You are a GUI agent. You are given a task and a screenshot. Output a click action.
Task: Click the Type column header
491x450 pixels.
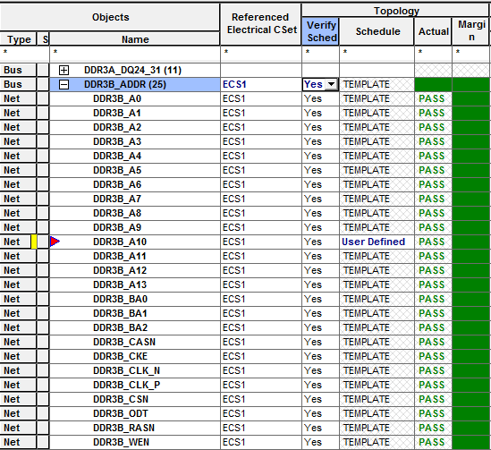19,39
